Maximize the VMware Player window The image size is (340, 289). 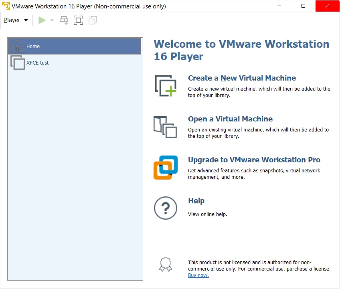(x=304, y=6)
